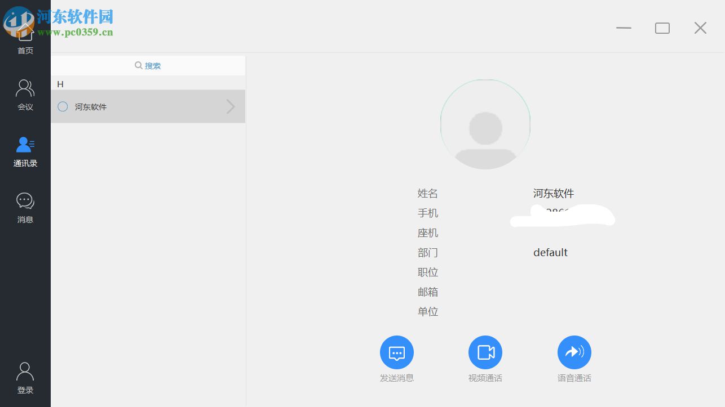Click the search magnifier in the contact panel
This screenshot has height=407, width=725.
(138, 65)
